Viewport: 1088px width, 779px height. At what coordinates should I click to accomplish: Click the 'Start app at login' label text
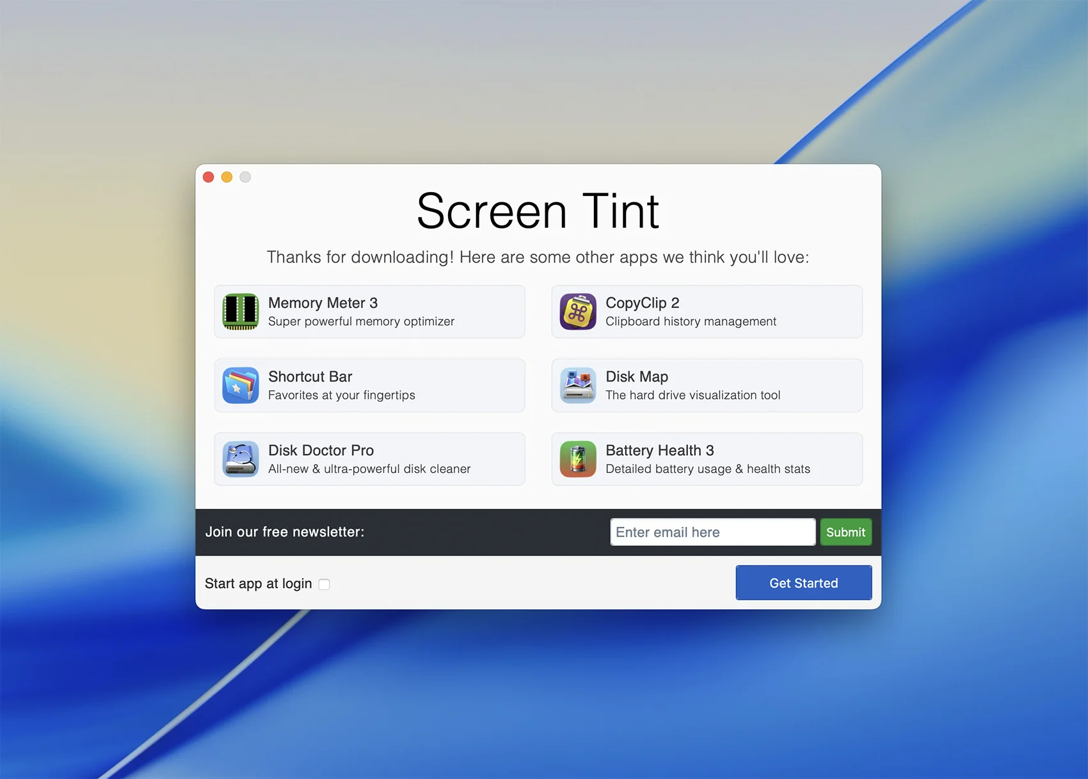258,584
